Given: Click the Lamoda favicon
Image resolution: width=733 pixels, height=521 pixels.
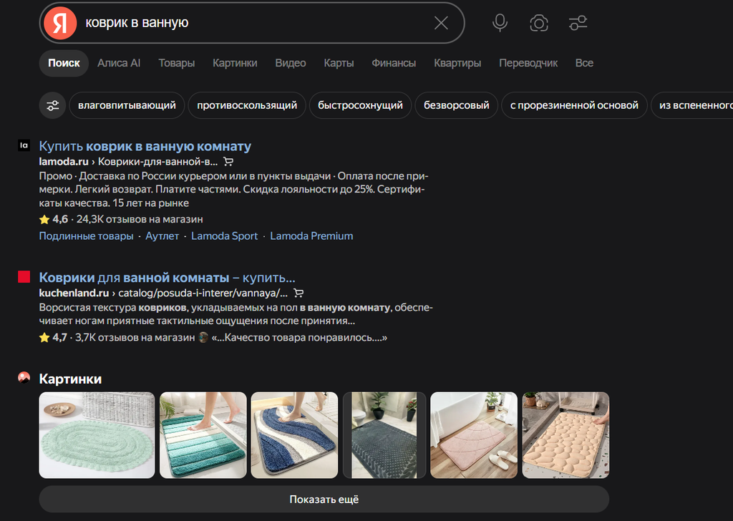Looking at the screenshot, I should 24,145.
